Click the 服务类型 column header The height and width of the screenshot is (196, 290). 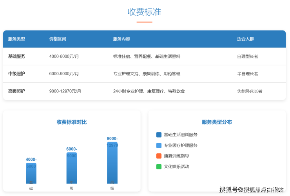pos(16,39)
